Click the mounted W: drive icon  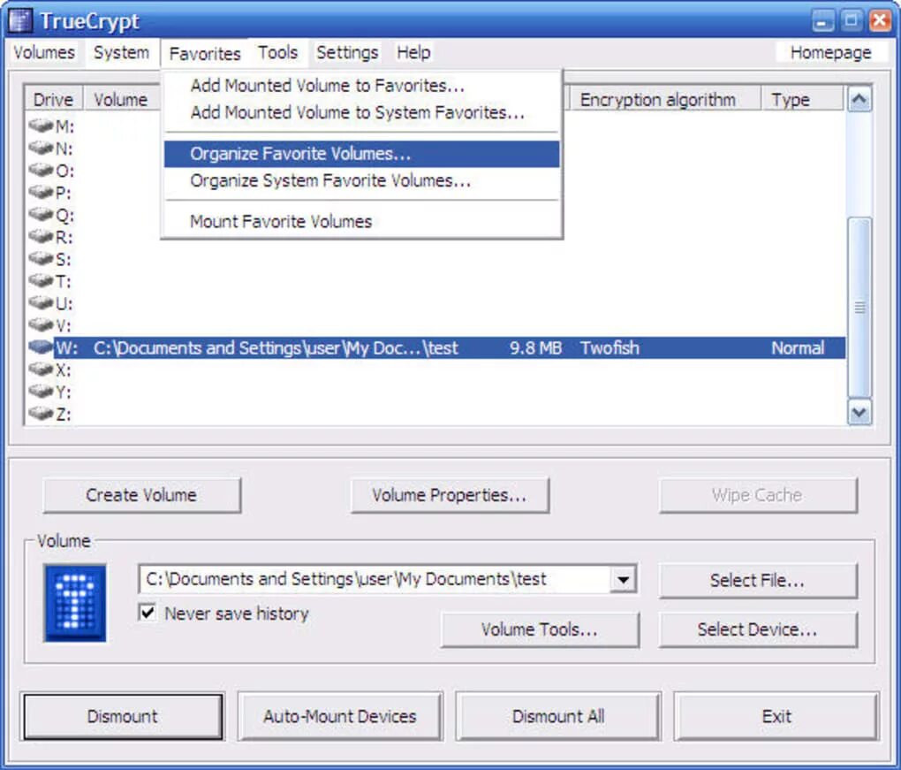[x=41, y=347]
